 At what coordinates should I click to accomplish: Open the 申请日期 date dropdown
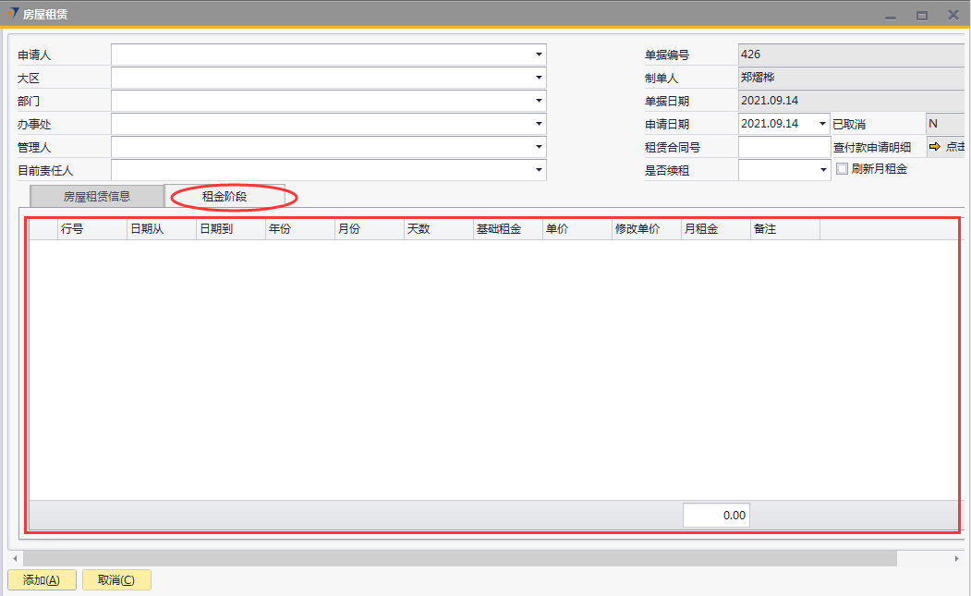pos(822,124)
